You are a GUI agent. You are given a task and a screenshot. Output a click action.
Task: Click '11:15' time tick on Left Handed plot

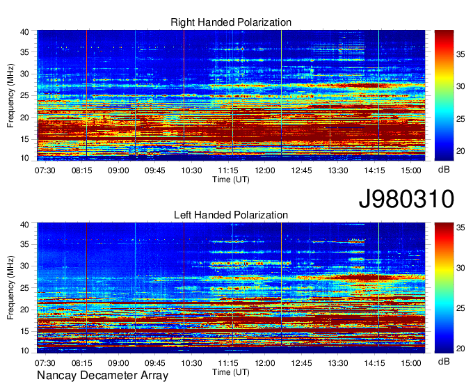(x=228, y=363)
